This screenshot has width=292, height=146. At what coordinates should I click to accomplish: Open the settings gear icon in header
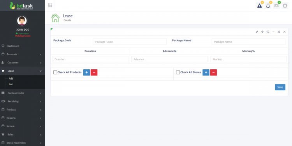[x=285, y=6]
